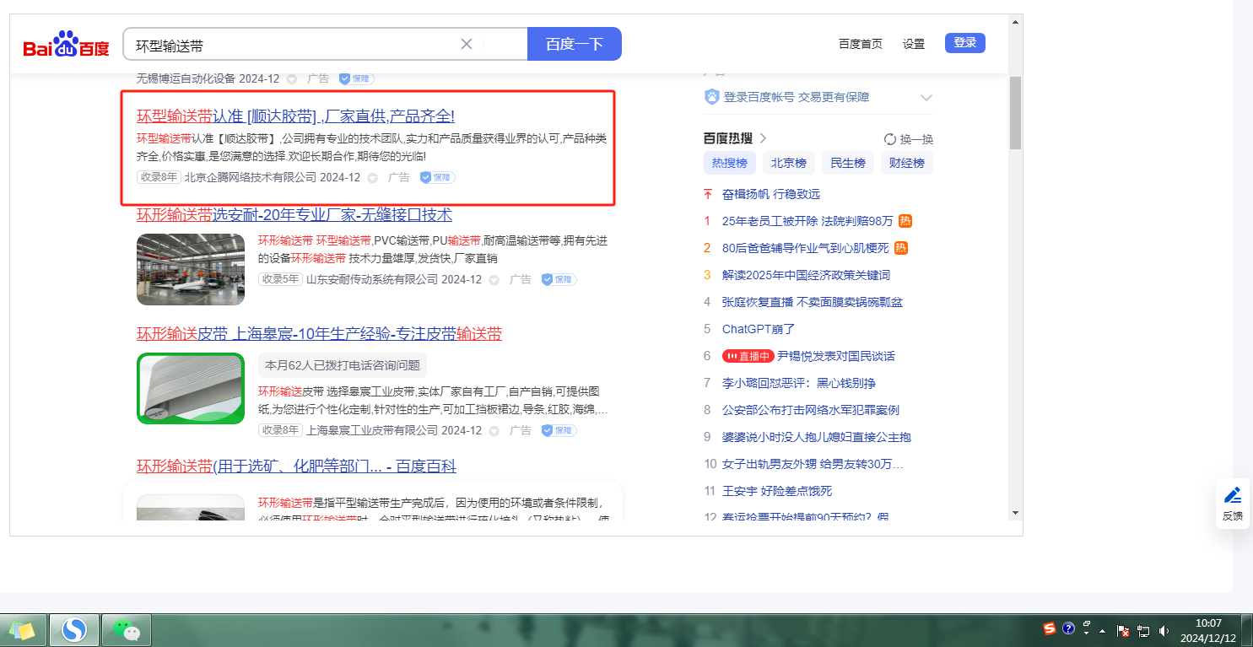Switch to the 财经榜 tab
The width and height of the screenshot is (1253, 647).
906,163
